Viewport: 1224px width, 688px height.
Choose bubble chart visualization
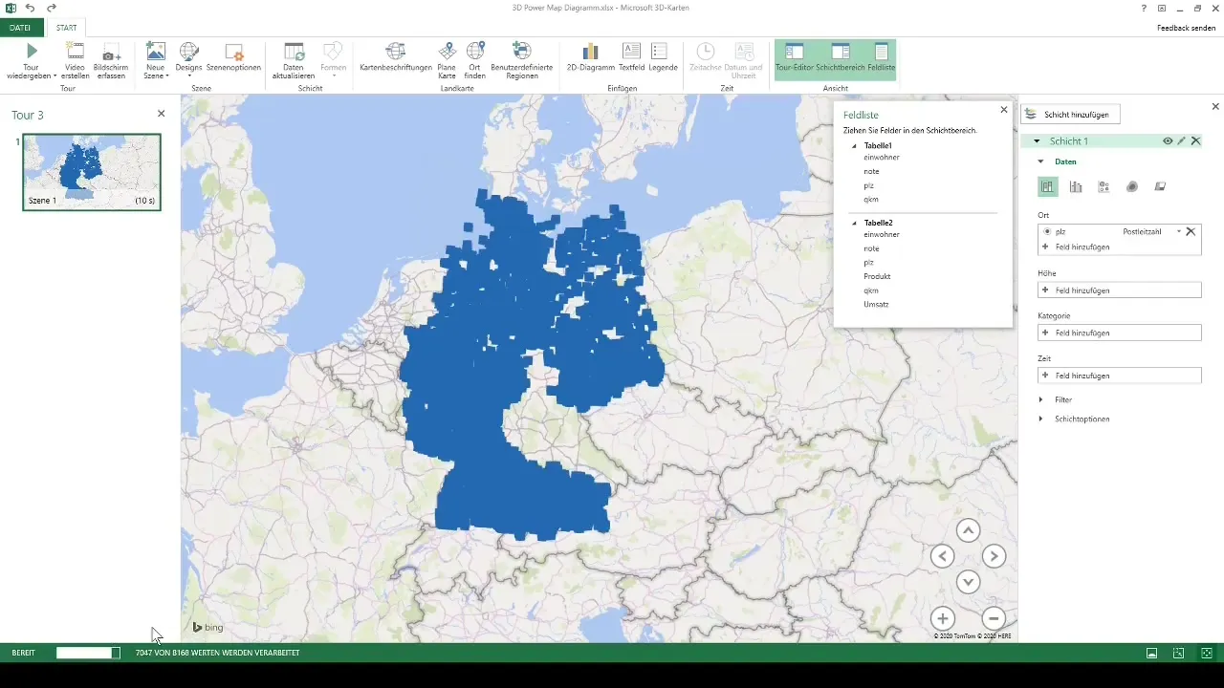coord(1104,187)
